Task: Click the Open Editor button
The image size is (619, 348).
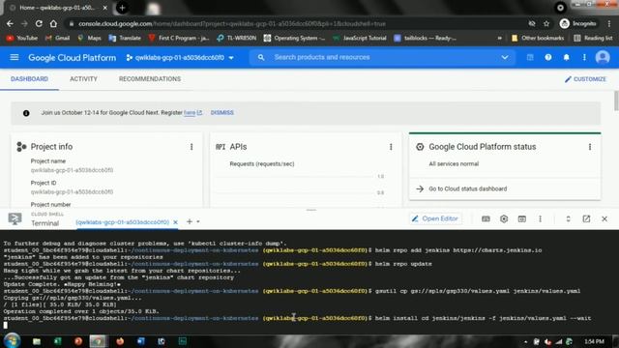Action: [x=435, y=218]
